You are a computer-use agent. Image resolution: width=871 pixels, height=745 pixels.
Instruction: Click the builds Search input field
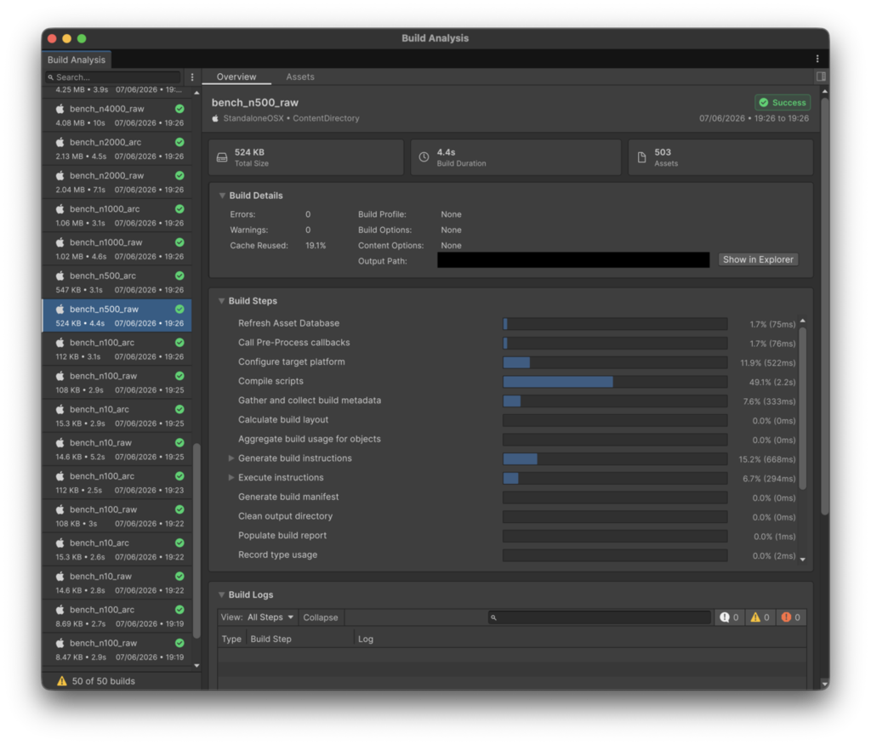(x=113, y=77)
